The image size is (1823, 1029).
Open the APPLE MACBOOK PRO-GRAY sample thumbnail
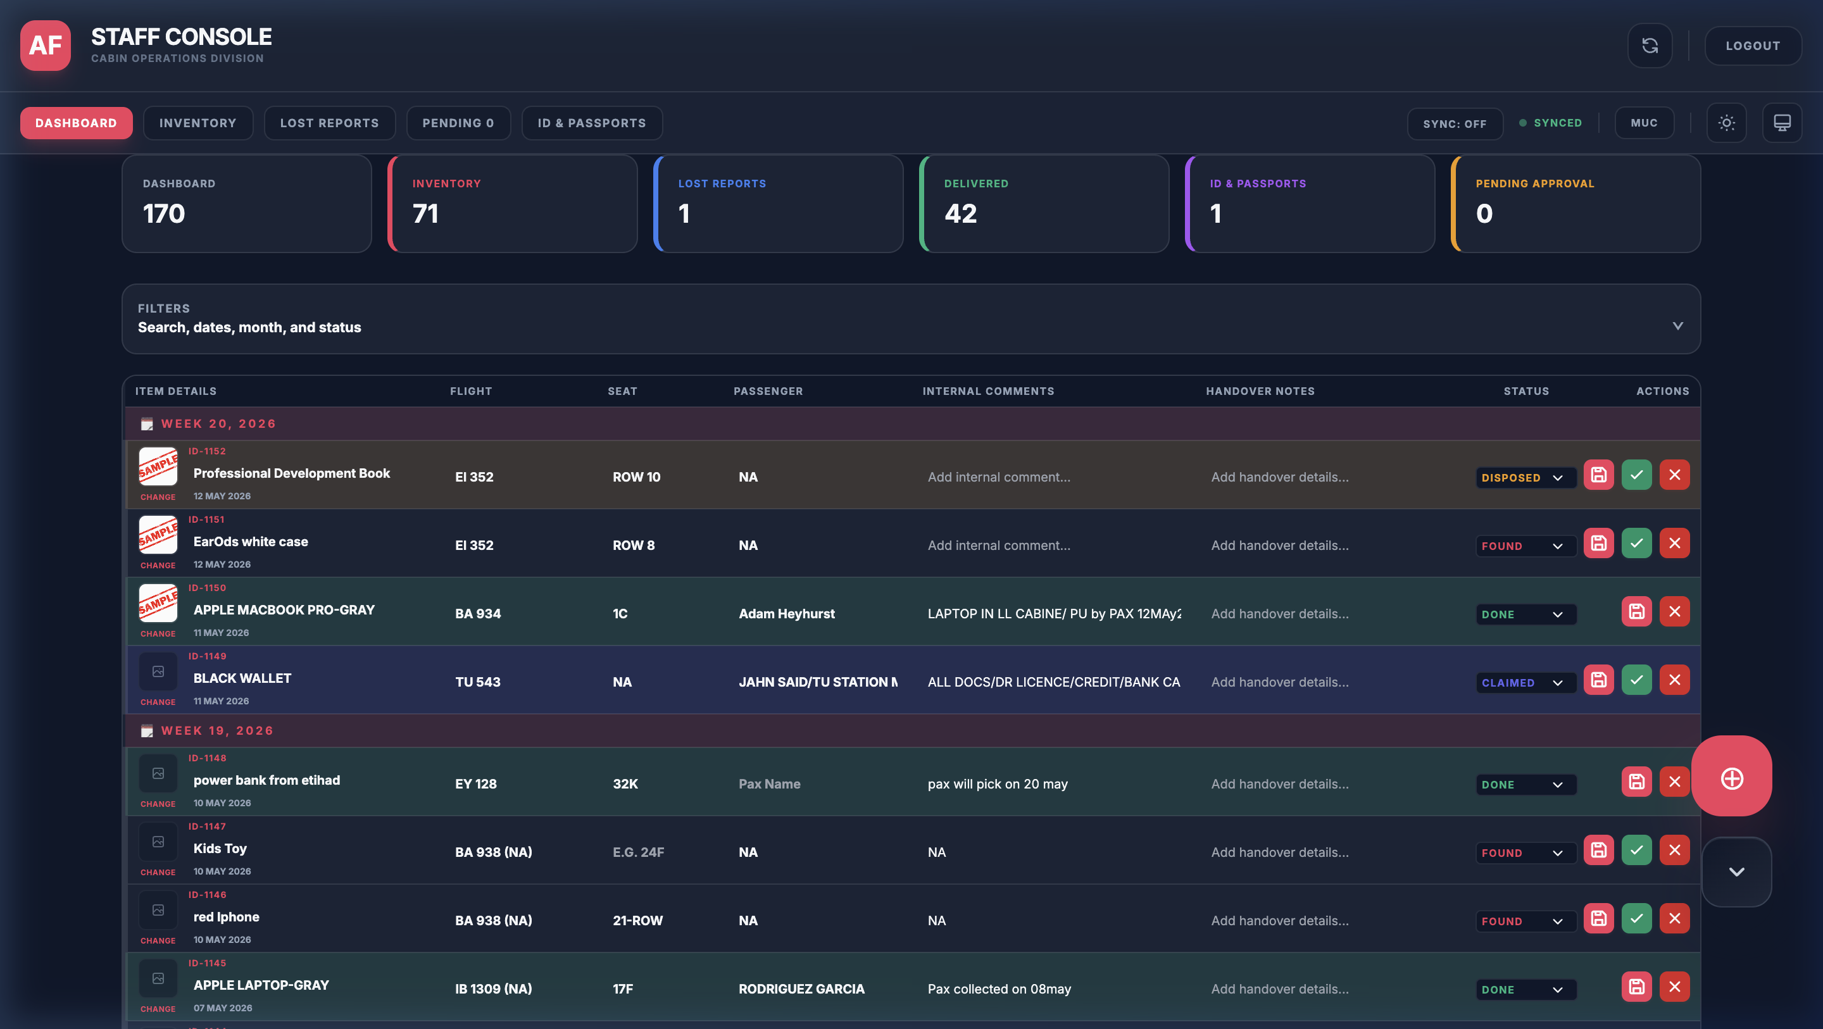point(158,603)
